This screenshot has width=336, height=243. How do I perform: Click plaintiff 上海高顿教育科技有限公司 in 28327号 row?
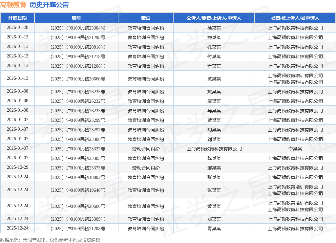pos(214,149)
